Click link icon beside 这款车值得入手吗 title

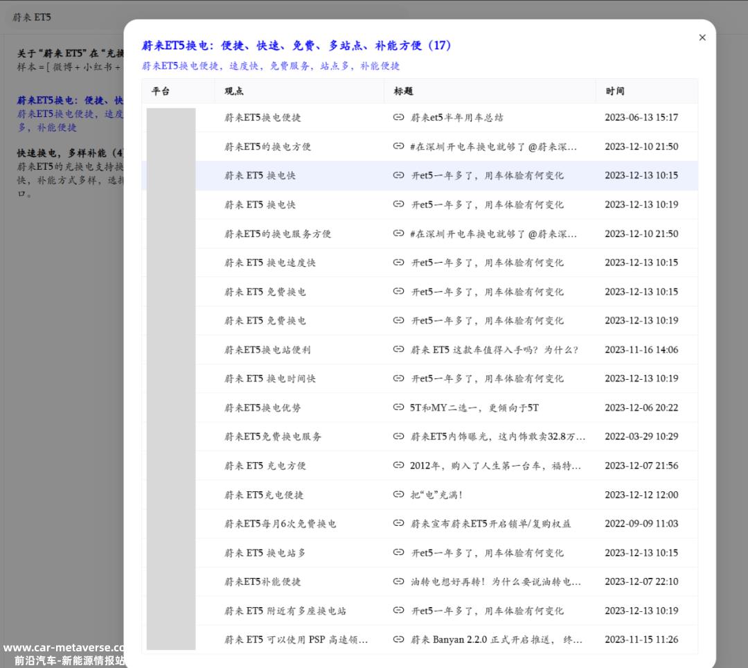pyautogui.click(x=398, y=349)
